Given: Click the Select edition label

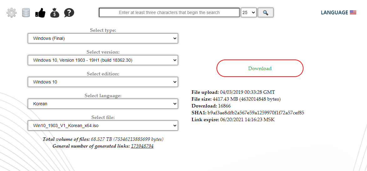Looking at the screenshot, I should 103,74.
